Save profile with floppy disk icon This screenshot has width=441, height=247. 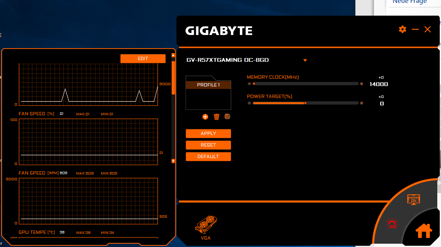tap(227, 117)
